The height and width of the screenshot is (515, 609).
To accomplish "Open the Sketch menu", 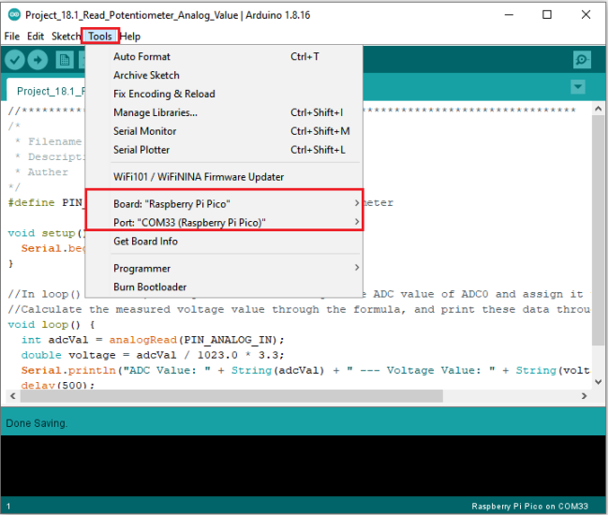I will (x=66, y=37).
